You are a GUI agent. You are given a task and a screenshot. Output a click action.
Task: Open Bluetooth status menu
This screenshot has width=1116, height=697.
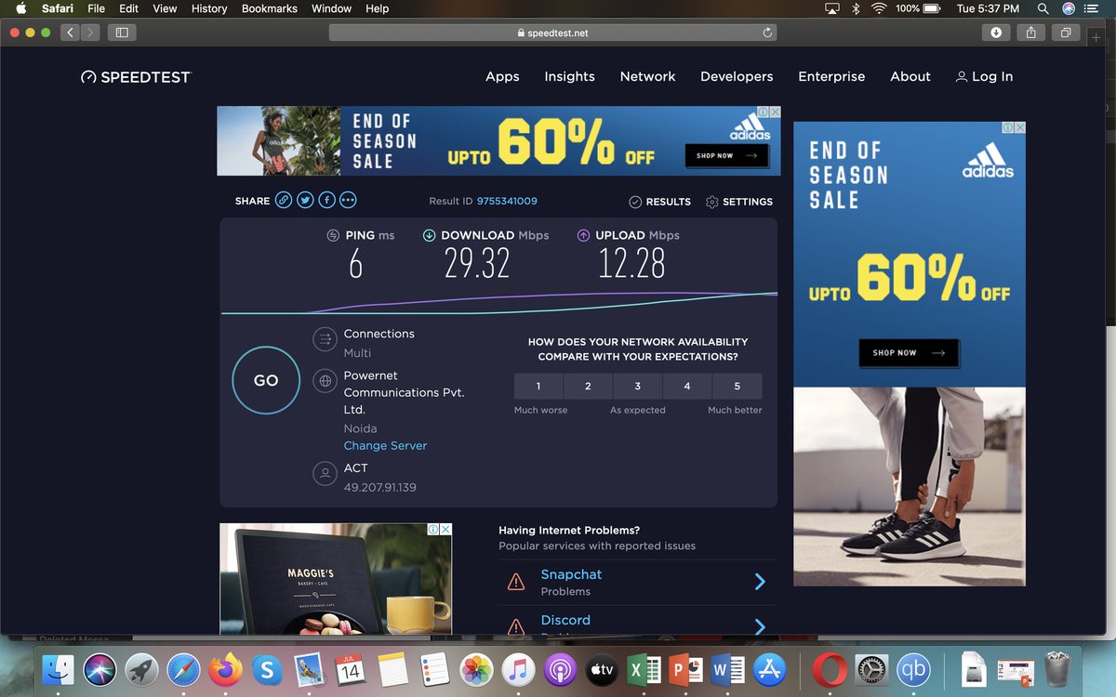[x=856, y=8]
